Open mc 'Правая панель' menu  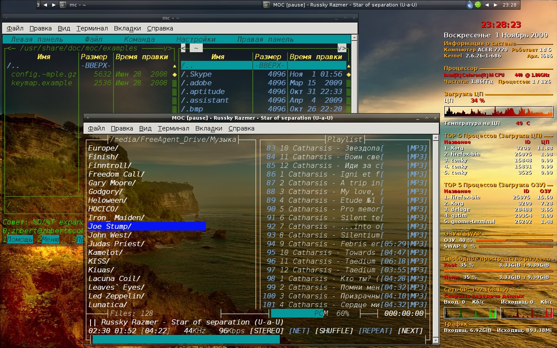265,39
